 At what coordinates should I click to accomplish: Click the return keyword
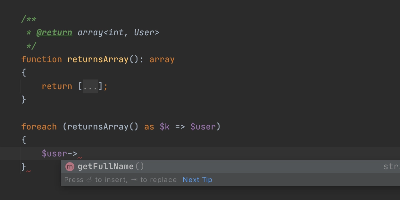(x=57, y=86)
